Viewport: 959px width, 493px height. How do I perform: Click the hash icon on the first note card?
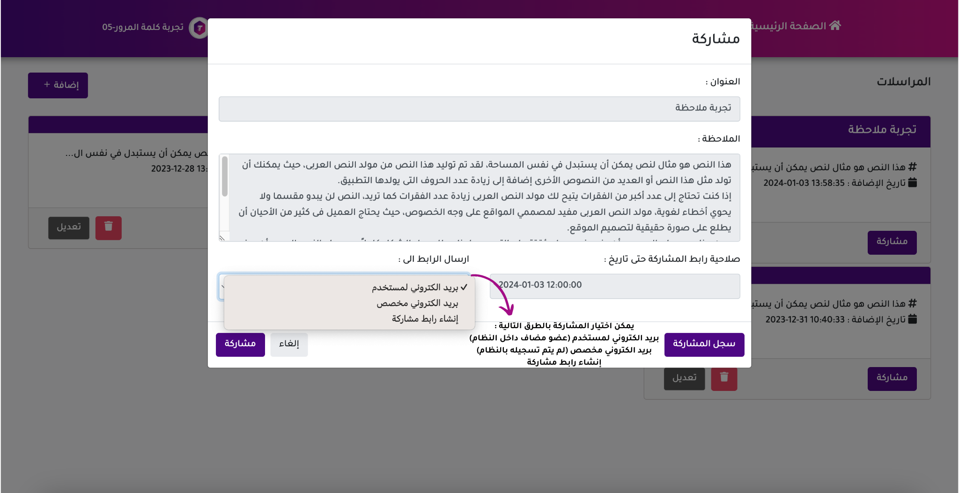[912, 167]
